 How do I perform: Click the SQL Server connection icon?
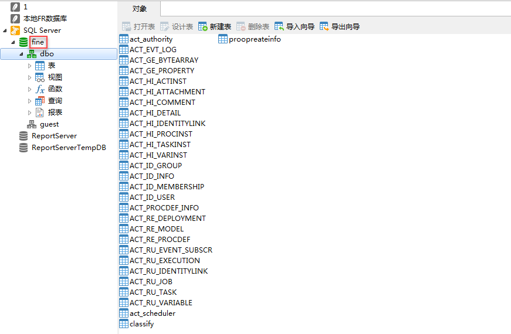click(x=15, y=30)
